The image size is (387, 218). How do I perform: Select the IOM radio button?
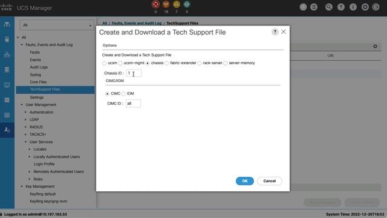(x=123, y=94)
